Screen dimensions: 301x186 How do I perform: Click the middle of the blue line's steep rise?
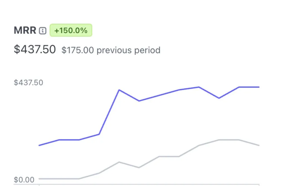coord(109,112)
